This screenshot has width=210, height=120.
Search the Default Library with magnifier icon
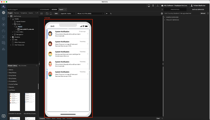click(x=37, y=66)
